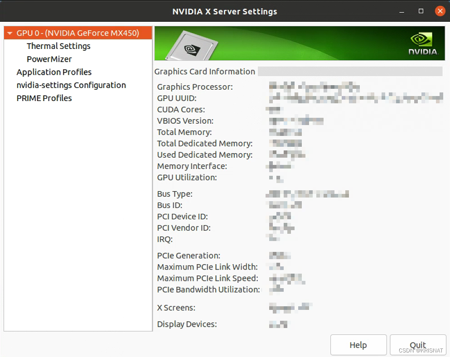Click the CUDA Cores label

pyautogui.click(x=181, y=109)
